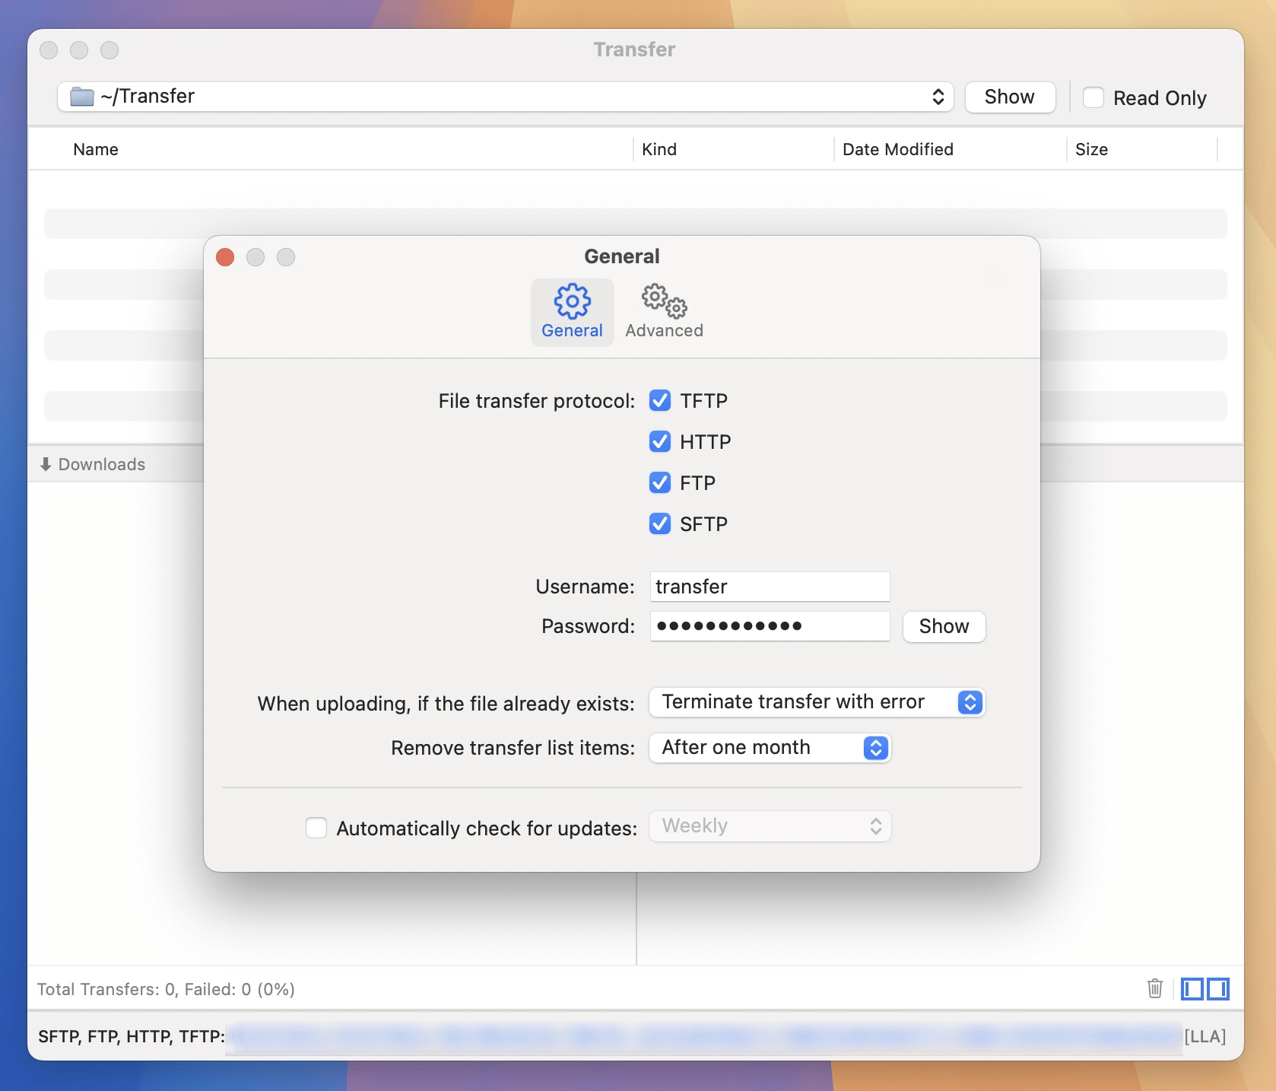Screen dimensions: 1276x1091
Task: Enable the Read Only checkbox
Action: 1093,97
